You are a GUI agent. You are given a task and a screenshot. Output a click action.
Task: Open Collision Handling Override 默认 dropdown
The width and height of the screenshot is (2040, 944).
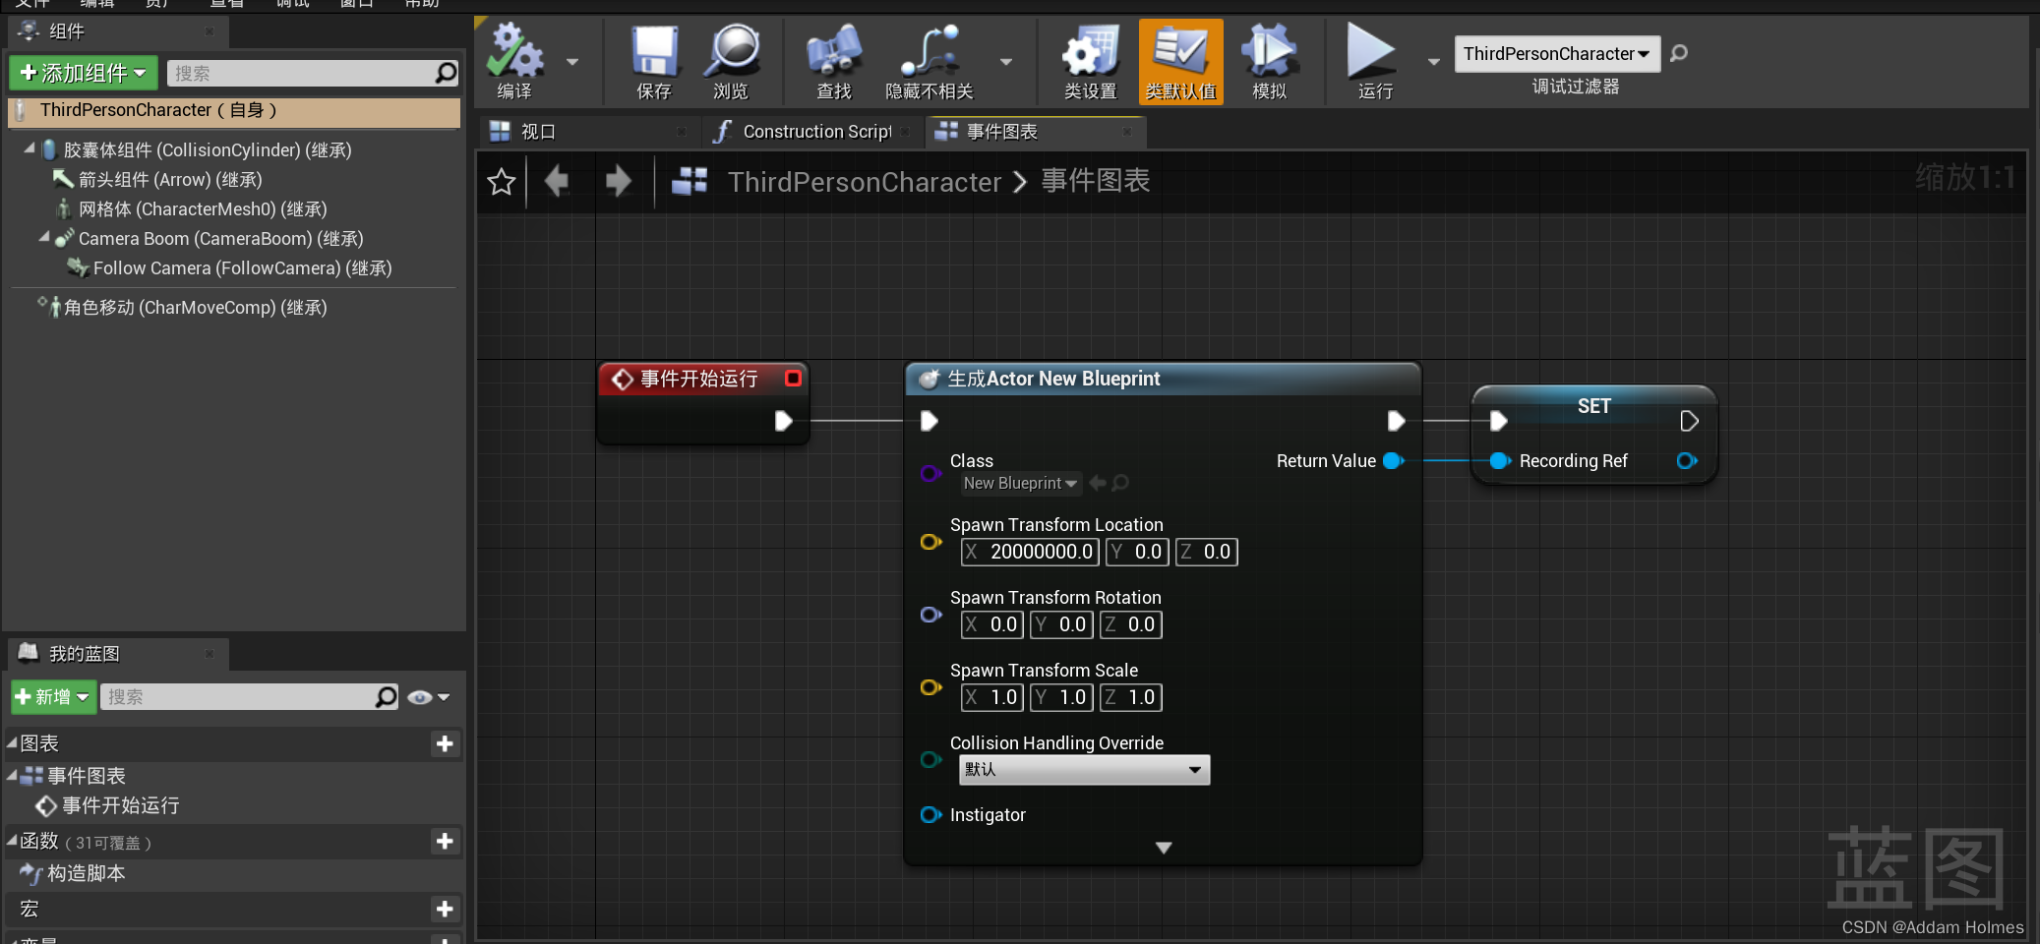tap(1084, 769)
